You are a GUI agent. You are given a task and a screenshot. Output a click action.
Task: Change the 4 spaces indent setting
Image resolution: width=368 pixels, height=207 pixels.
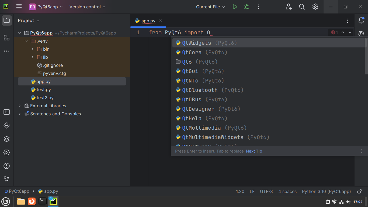[287, 191]
